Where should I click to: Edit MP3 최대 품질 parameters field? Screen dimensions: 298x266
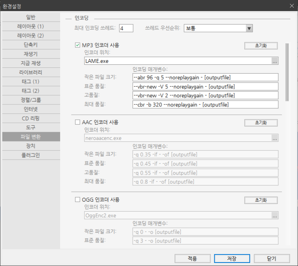pyautogui.click(x=205, y=105)
